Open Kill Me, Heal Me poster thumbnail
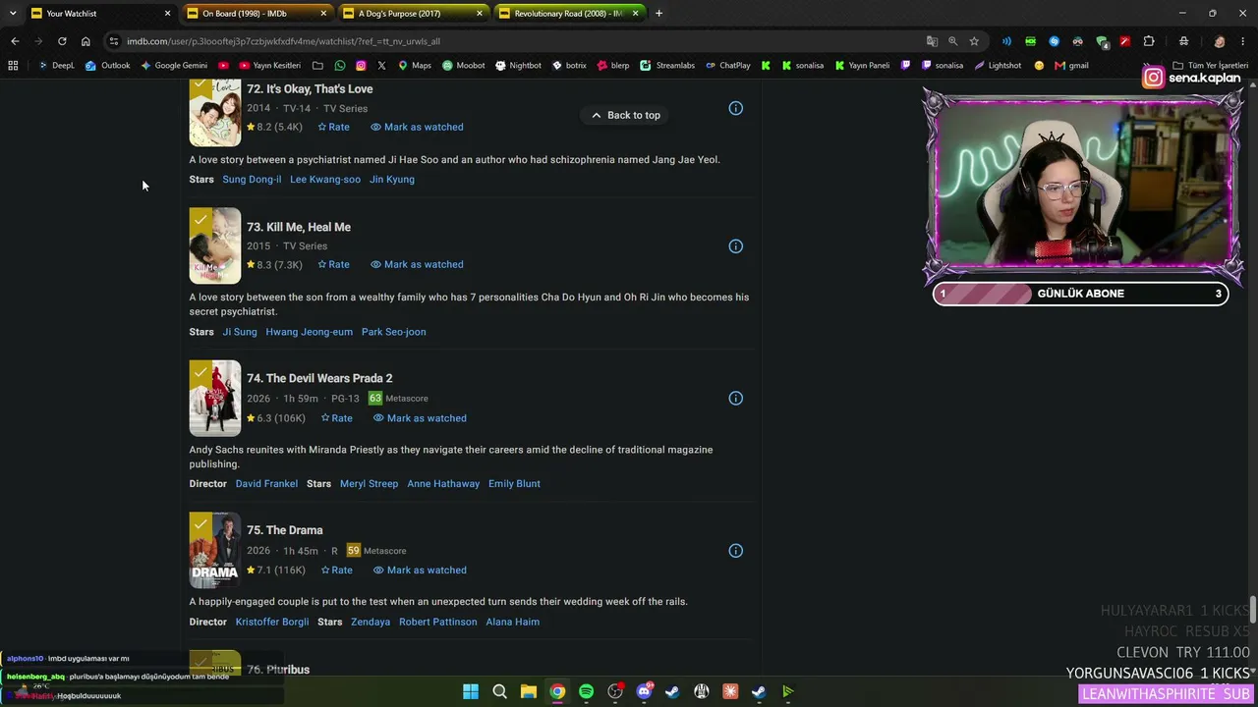The image size is (1258, 707). pyautogui.click(x=215, y=246)
